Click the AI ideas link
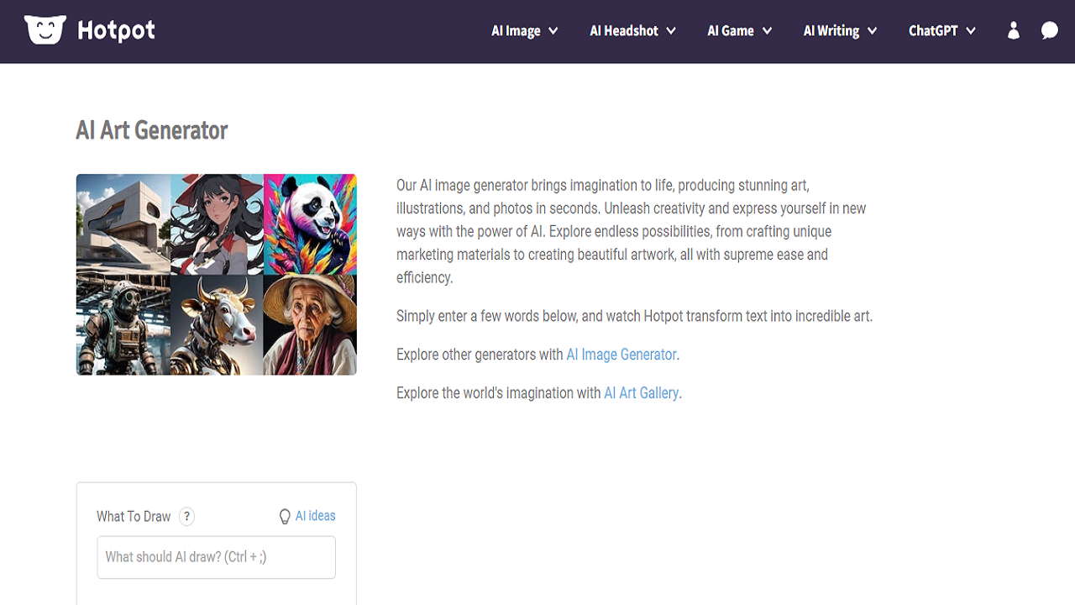Image resolution: width=1075 pixels, height=605 pixels. (314, 516)
